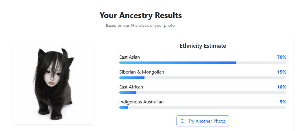The image size is (308, 131).
Task: Click the Indigenous Australian progress bar fill
Action: (123, 107)
